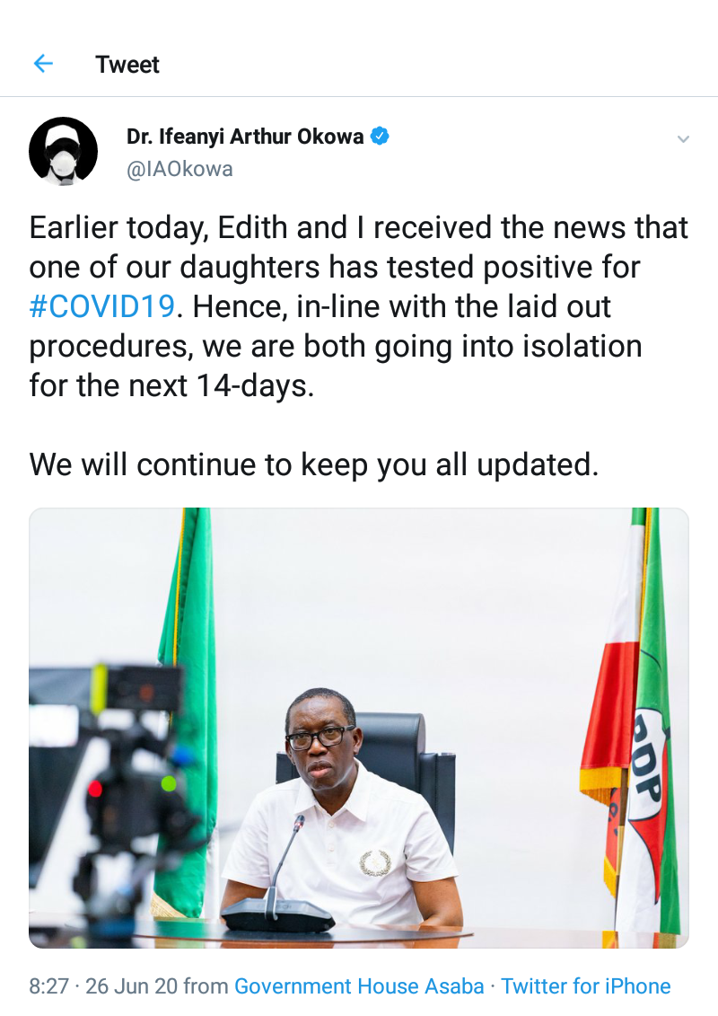
Task: Tap the back arrow icon
Action: tap(43, 64)
